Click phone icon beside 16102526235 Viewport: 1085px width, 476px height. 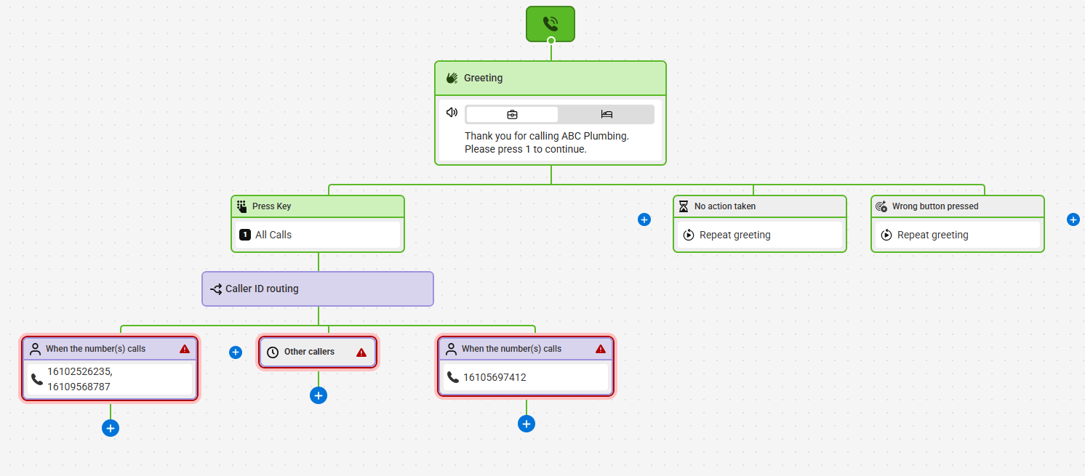37,379
